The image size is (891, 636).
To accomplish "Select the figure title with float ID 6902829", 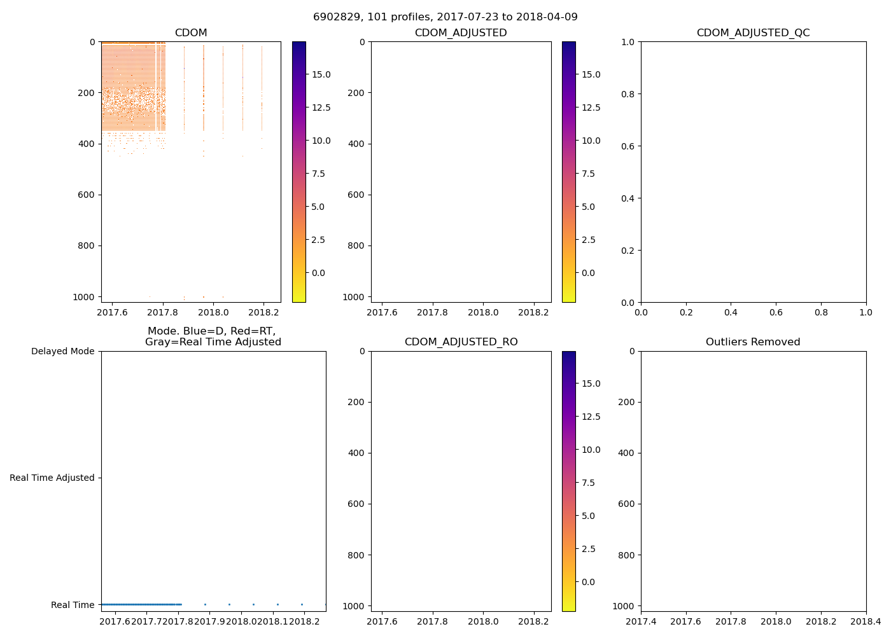I will point(445,17).
